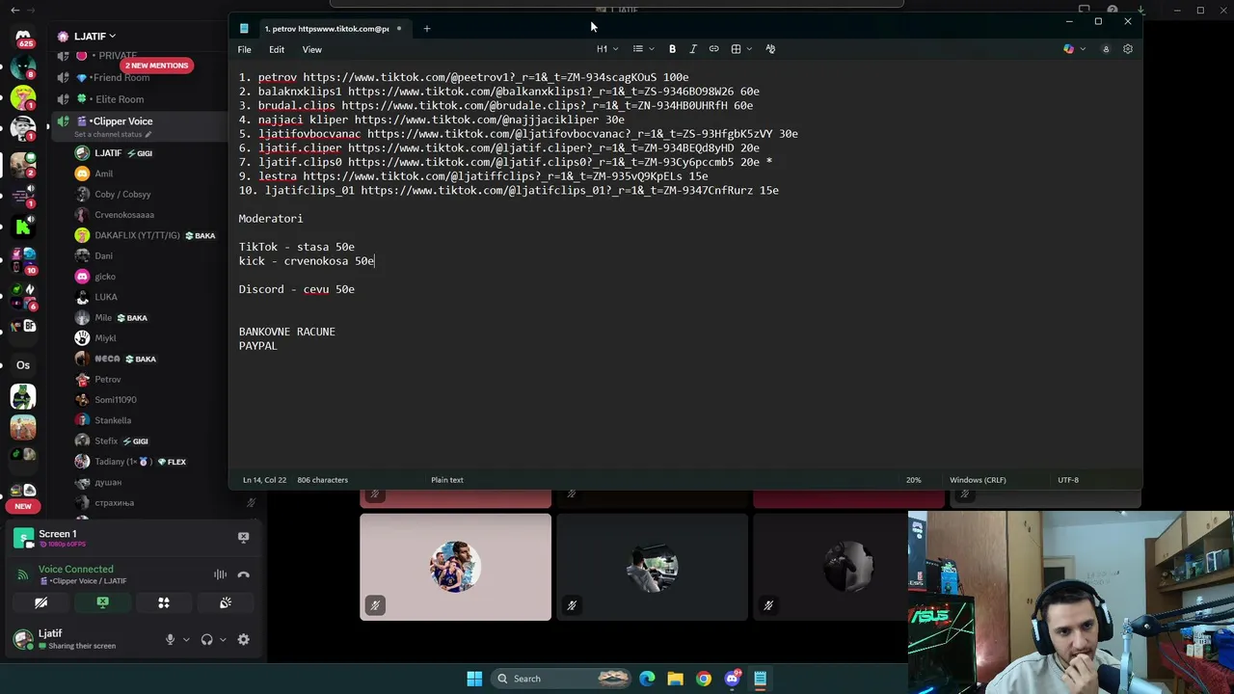Open File Explorer on taskbar
The image size is (1234, 694).
pos(675,679)
